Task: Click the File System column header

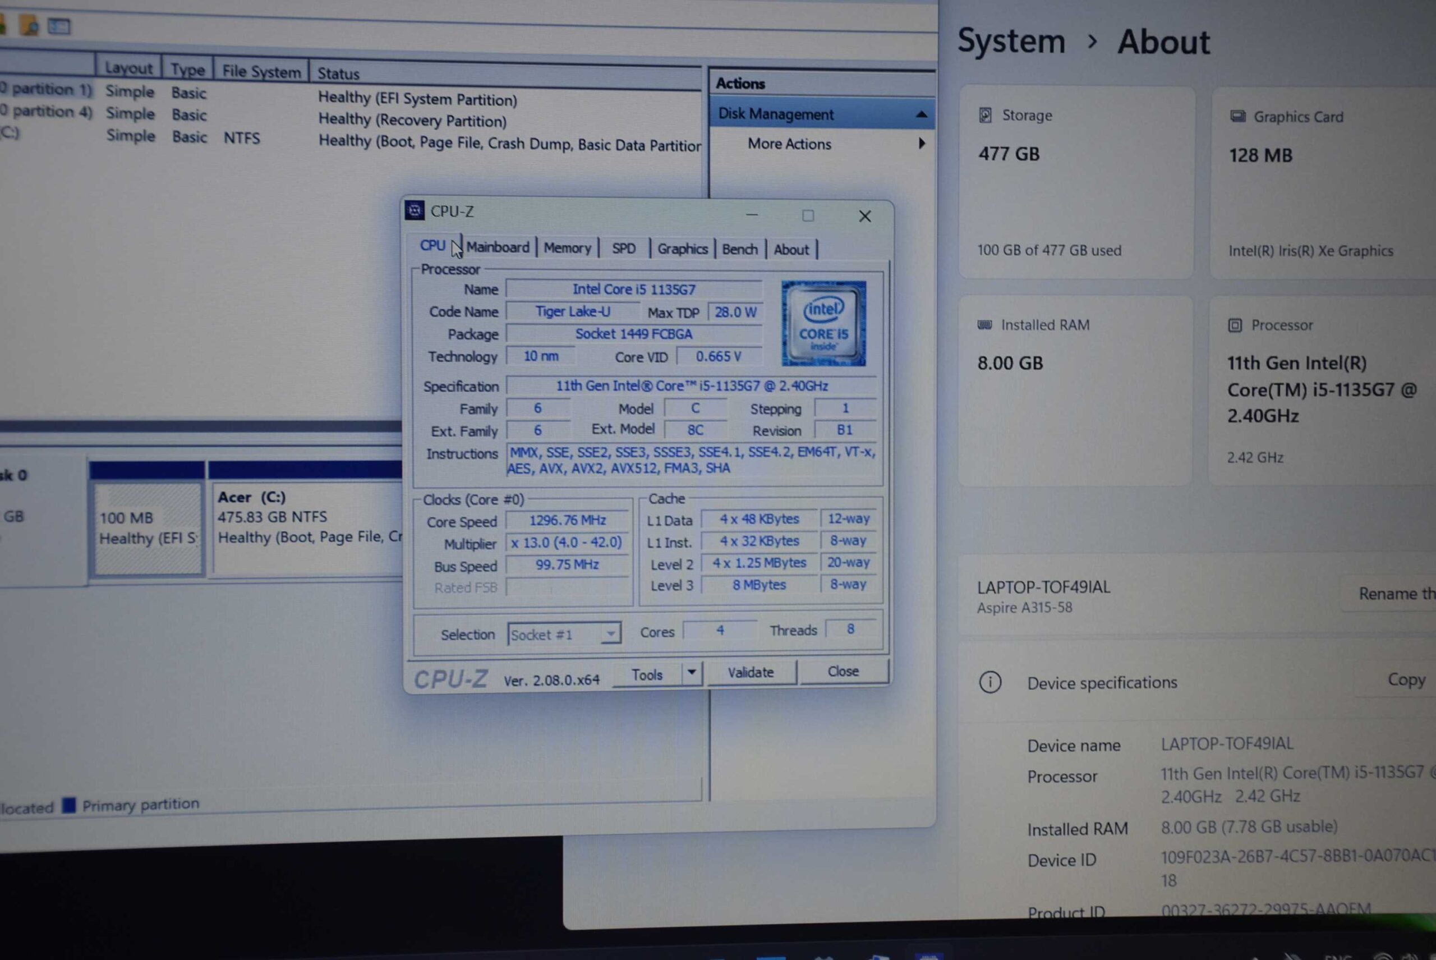Action: 261,71
